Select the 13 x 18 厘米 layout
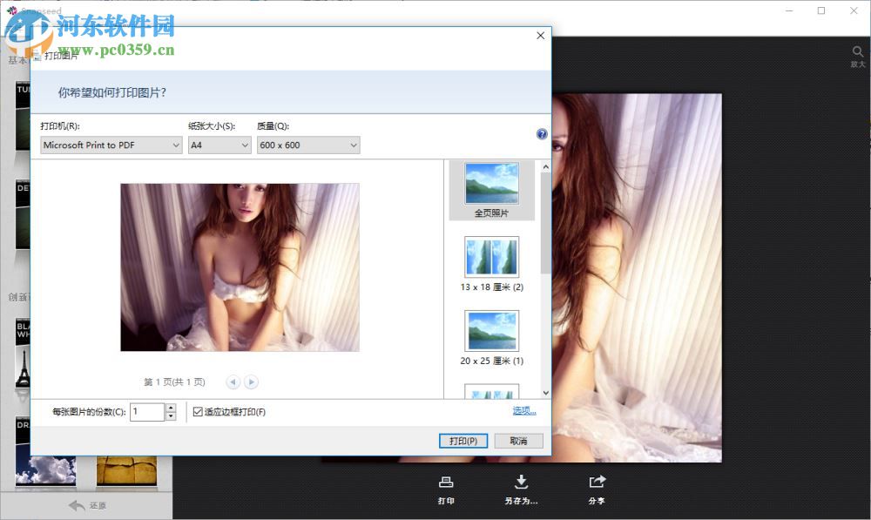The height and width of the screenshot is (520, 871). 491,257
